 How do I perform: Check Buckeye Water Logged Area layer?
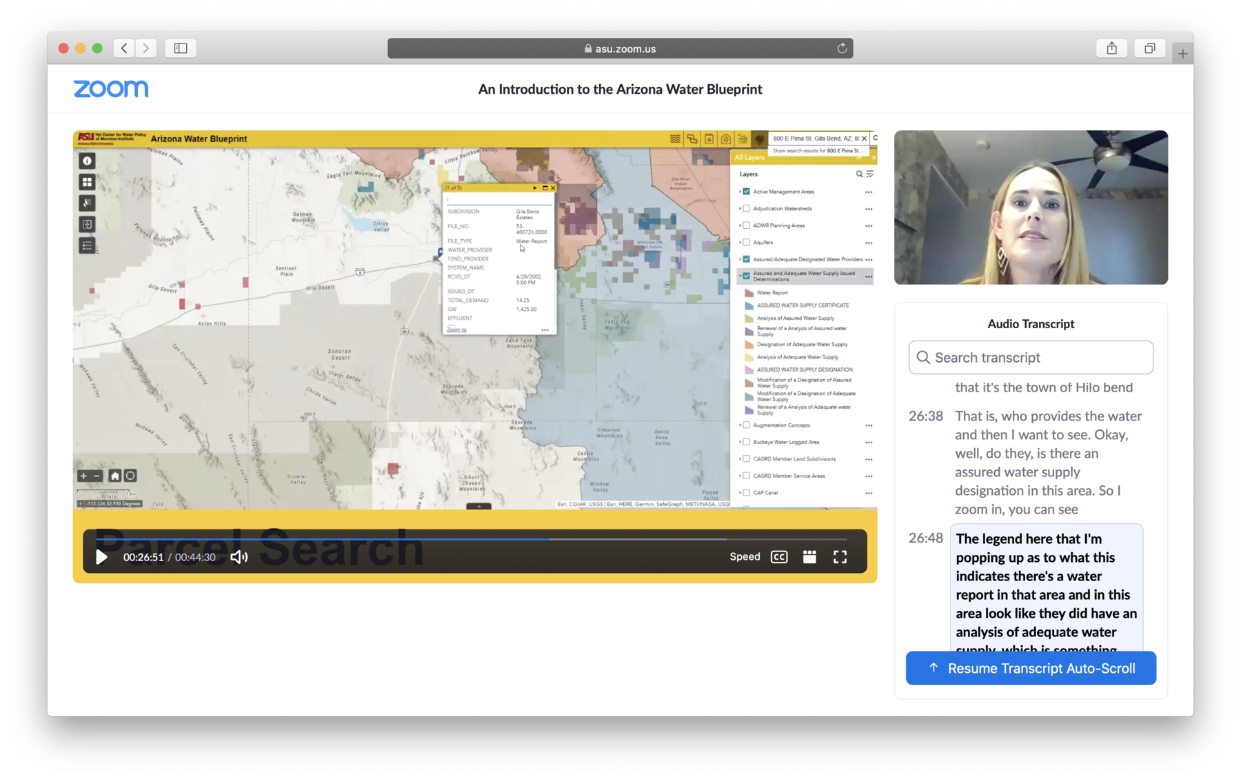pos(747,442)
